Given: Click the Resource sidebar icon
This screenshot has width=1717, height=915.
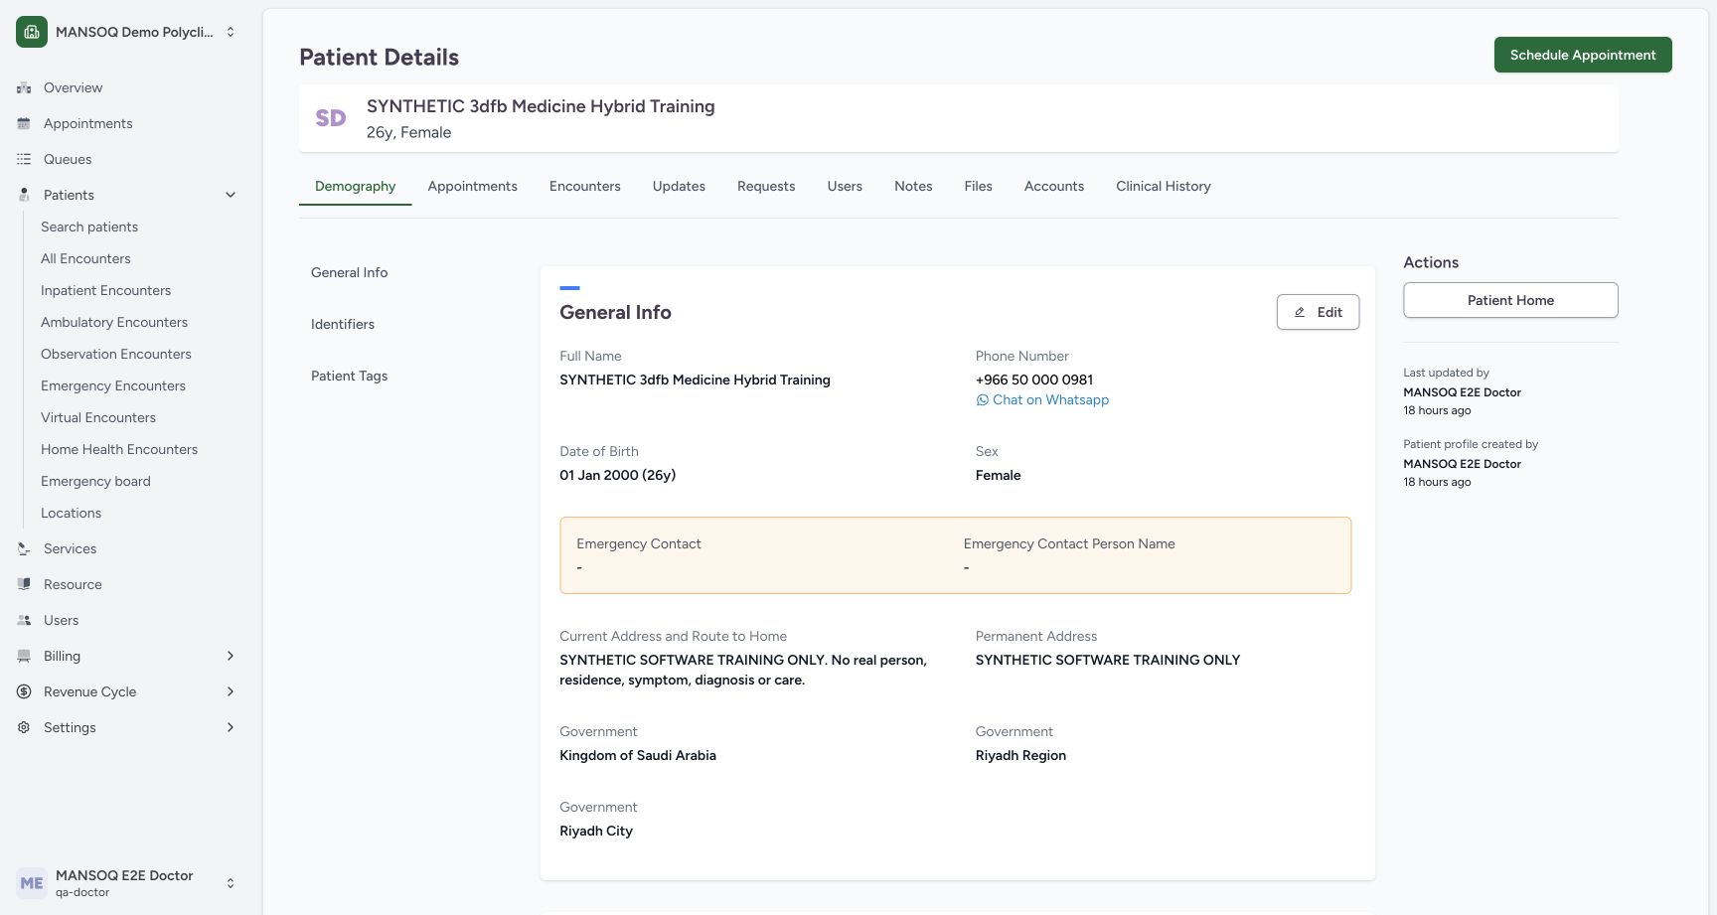Looking at the screenshot, I should (x=24, y=584).
